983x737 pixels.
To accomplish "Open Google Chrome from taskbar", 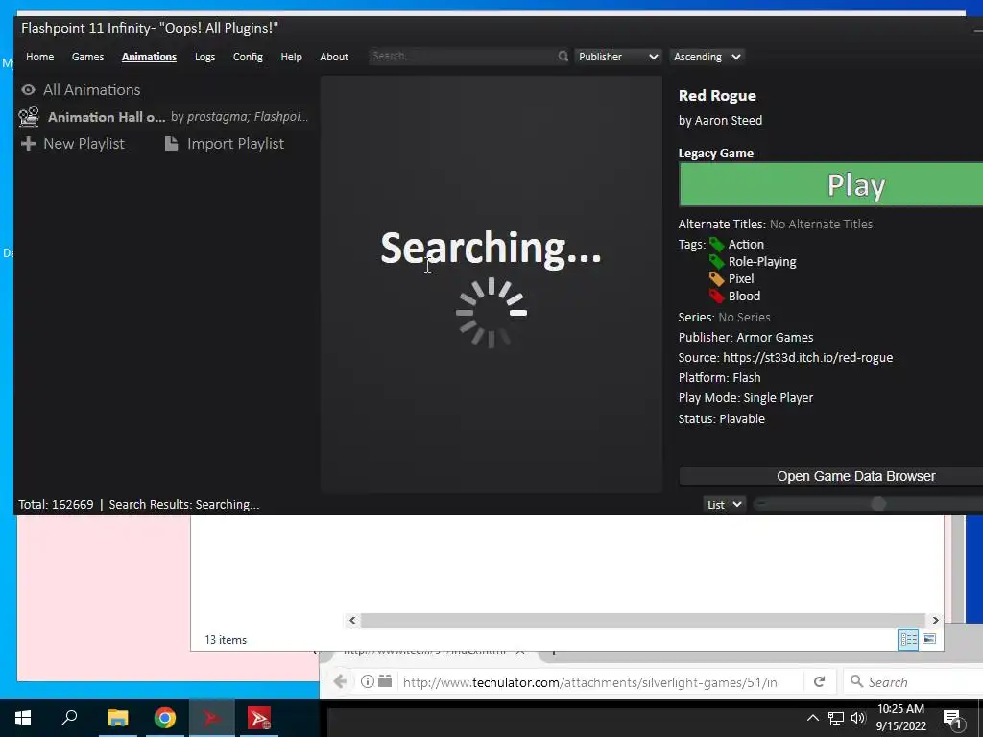I will coord(164,718).
